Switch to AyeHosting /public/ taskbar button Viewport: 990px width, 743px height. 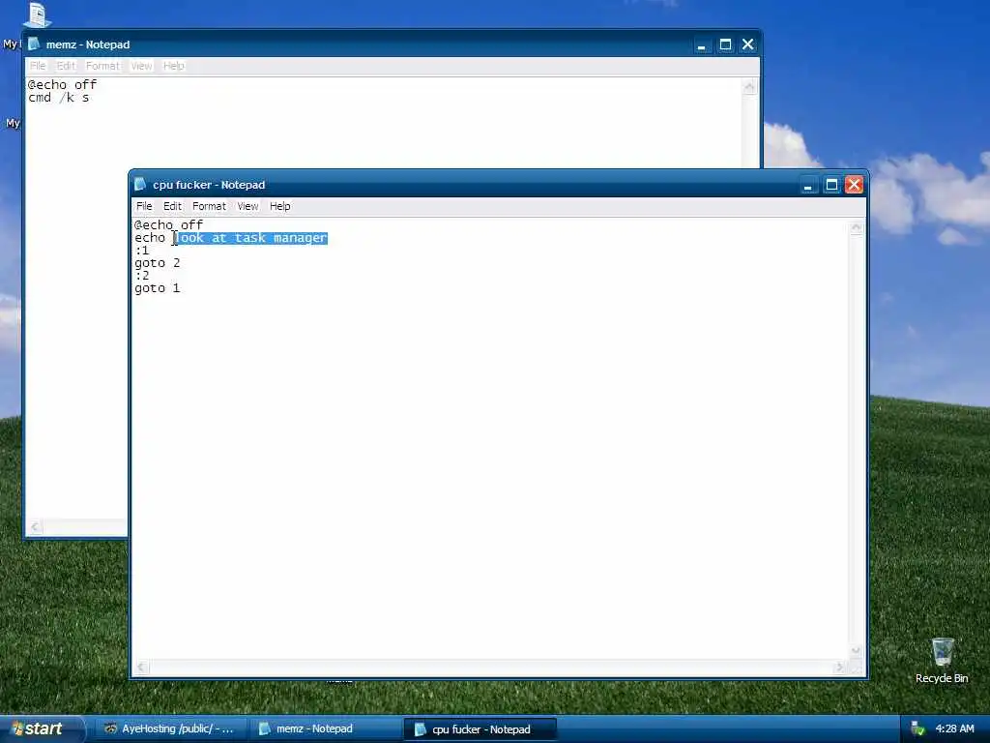[170, 729]
